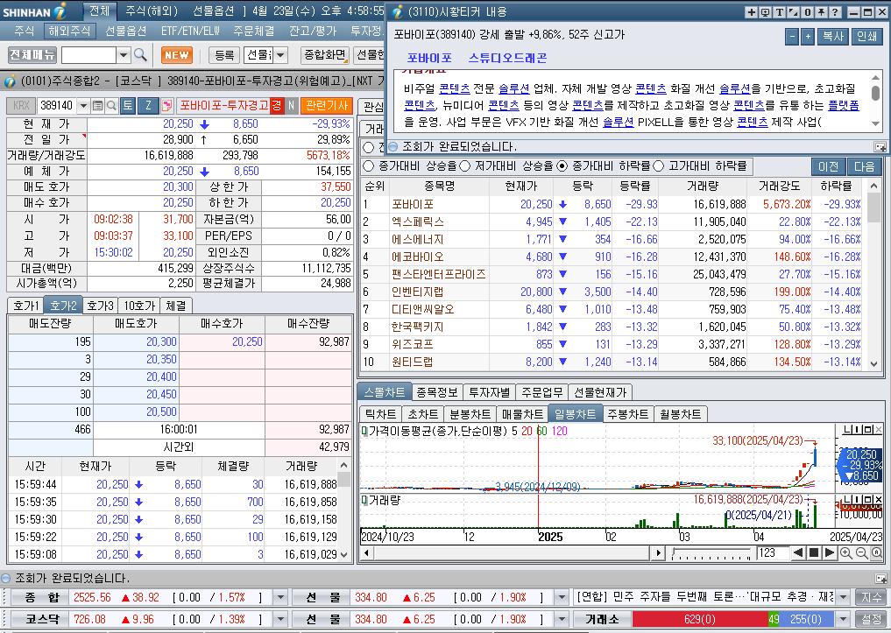Click the Z button beside stock code

coord(149,106)
